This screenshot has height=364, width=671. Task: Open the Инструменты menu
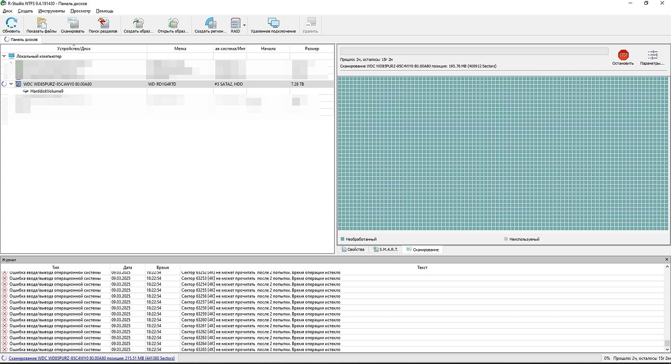click(x=51, y=11)
